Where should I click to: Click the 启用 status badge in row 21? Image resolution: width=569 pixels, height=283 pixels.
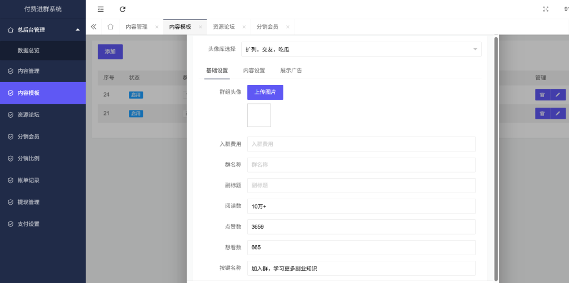[x=136, y=114]
